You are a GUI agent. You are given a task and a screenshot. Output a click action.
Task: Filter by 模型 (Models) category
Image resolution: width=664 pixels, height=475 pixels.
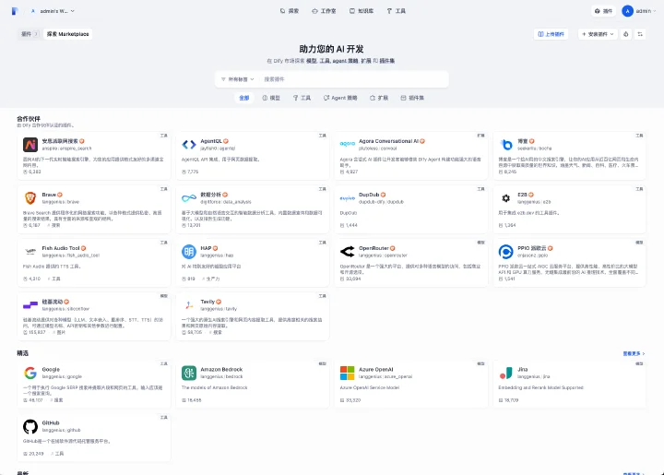pos(271,98)
